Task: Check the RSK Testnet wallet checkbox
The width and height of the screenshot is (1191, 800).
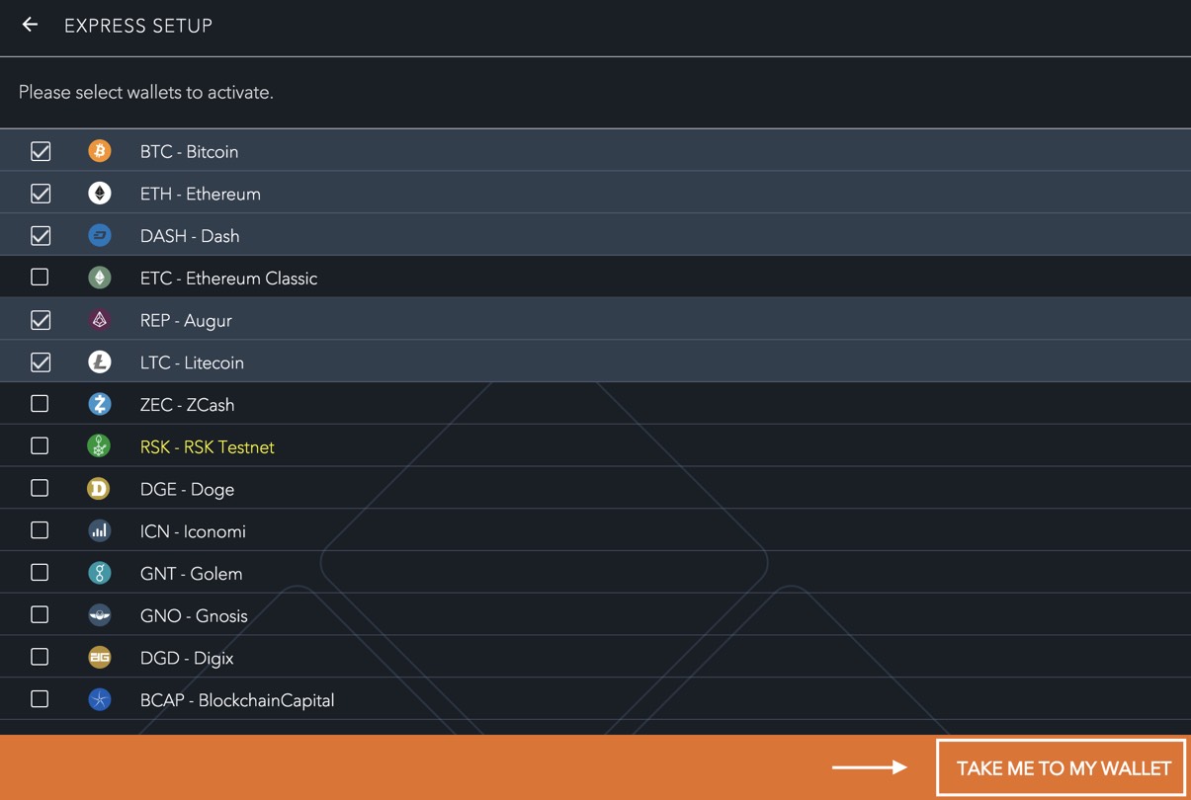Action: [x=40, y=446]
